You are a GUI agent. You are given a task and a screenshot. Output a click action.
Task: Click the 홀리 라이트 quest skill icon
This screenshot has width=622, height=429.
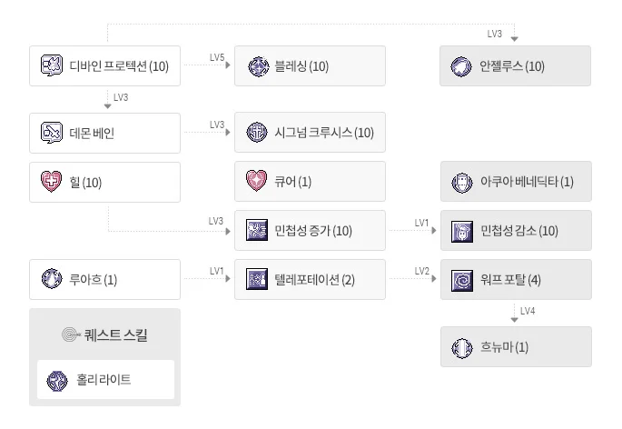pos(57,381)
